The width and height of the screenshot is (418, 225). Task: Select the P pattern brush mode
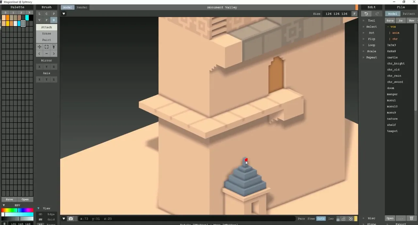click(x=54, y=14)
